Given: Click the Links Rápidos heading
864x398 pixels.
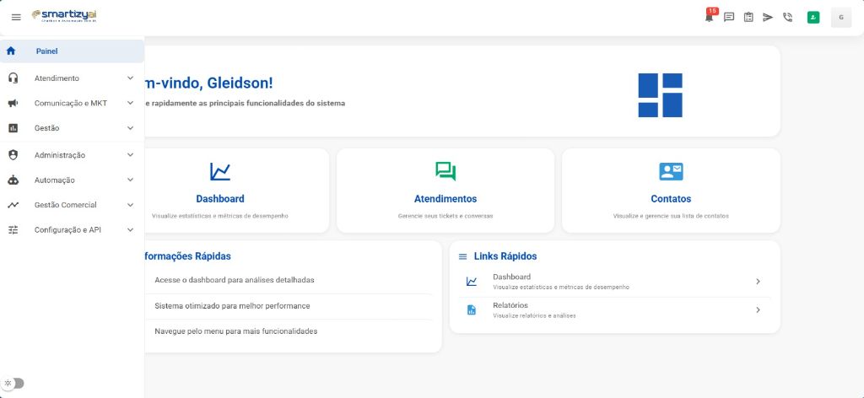Looking at the screenshot, I should (505, 256).
